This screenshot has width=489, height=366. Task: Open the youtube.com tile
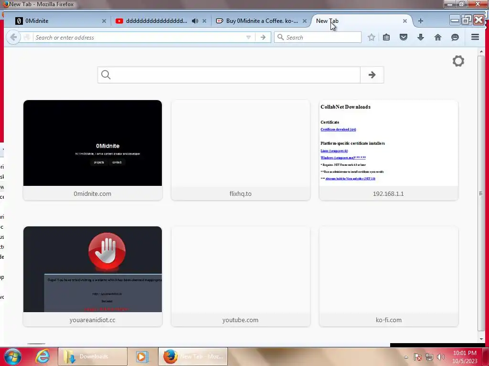click(x=241, y=276)
